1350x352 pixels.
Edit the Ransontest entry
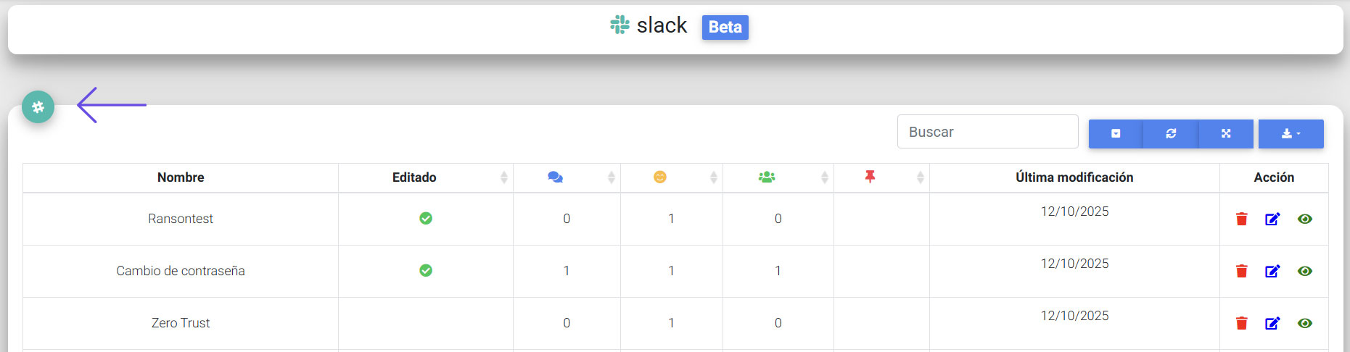coord(1272,219)
